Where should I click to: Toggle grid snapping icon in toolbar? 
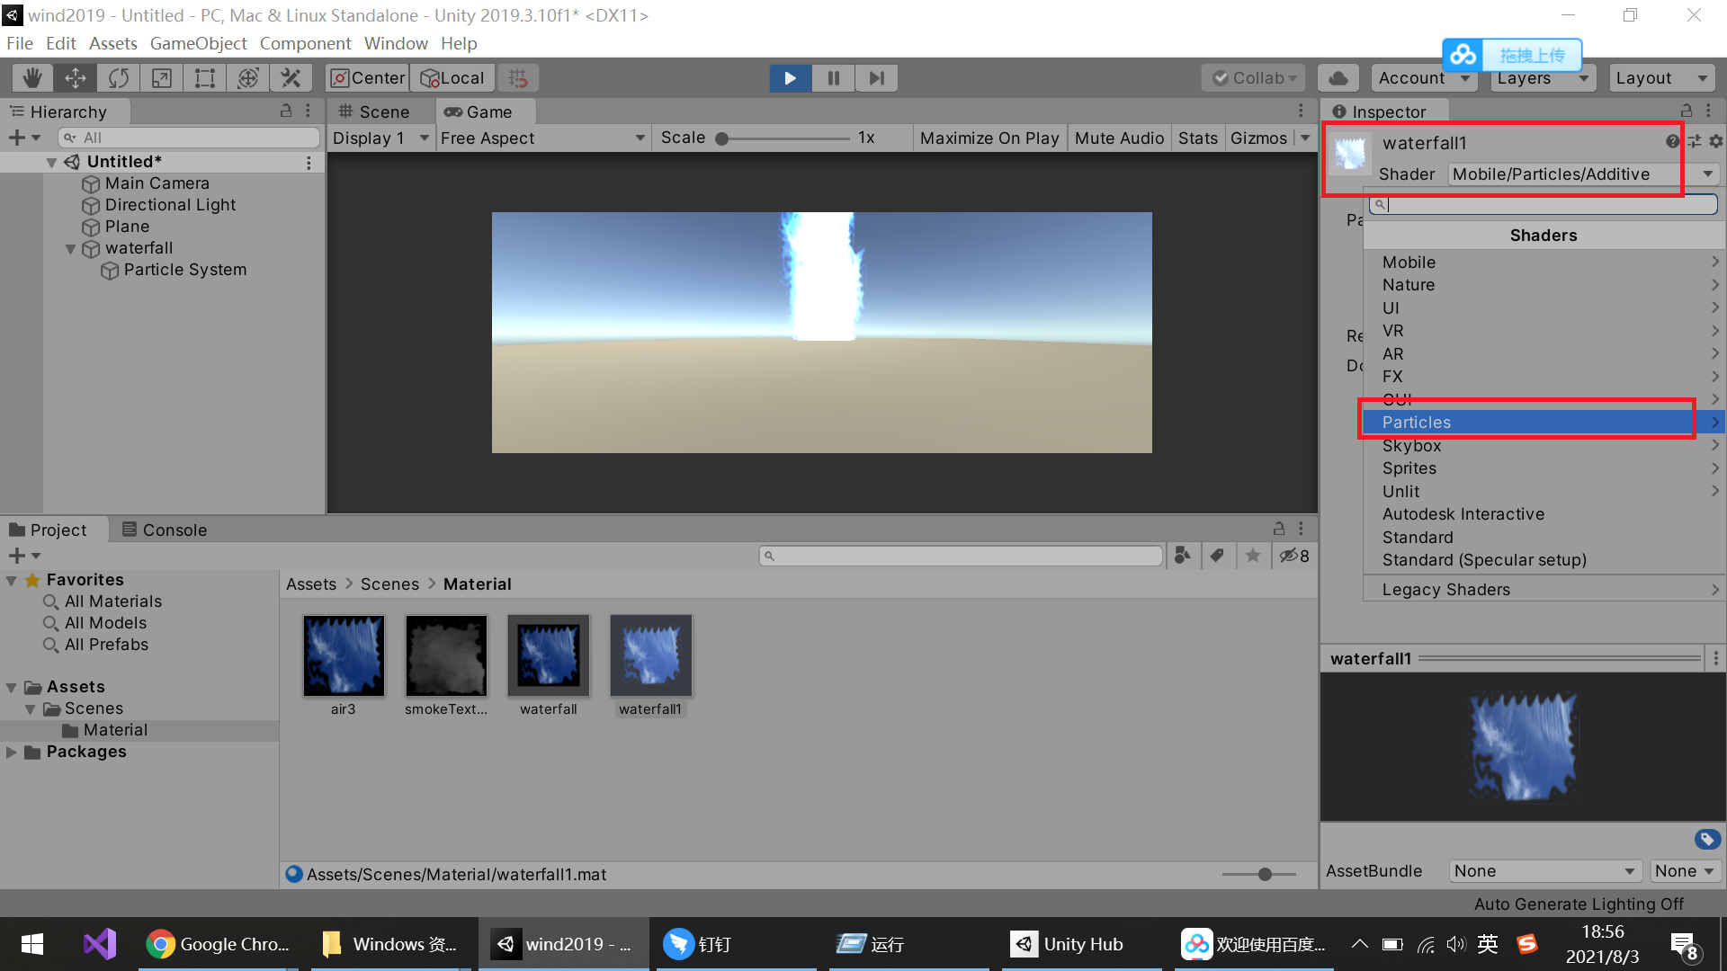coord(518,78)
